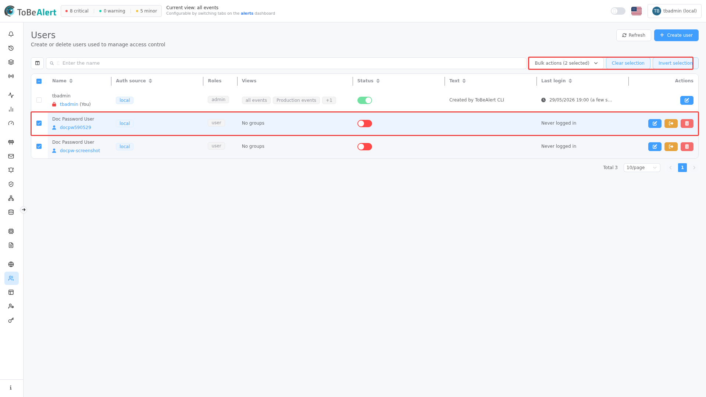Open the Bulk actions dropdown
The height and width of the screenshot is (397, 706).
(x=566, y=63)
